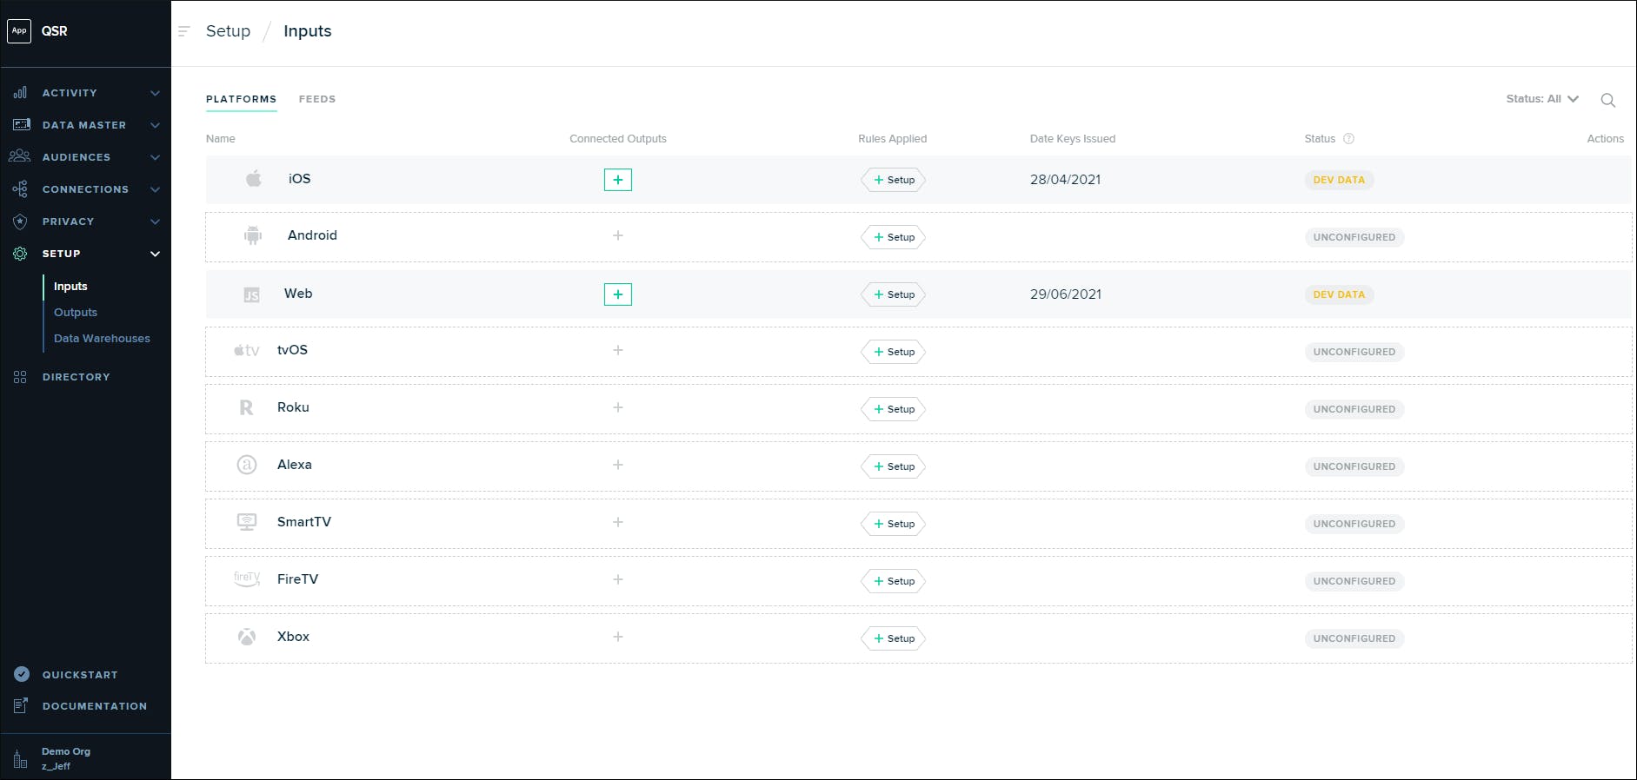Screen dimensions: 1637x780
Task: Click the Activity bar chart icon
Action: coord(20,92)
